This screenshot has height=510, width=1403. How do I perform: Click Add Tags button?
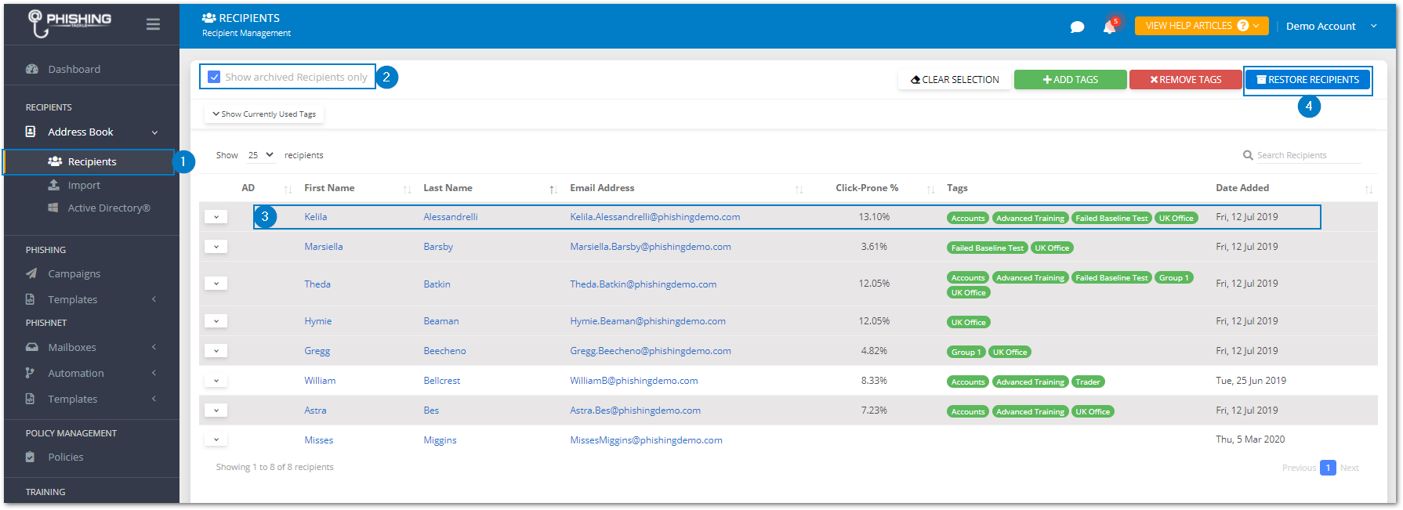coord(1070,80)
